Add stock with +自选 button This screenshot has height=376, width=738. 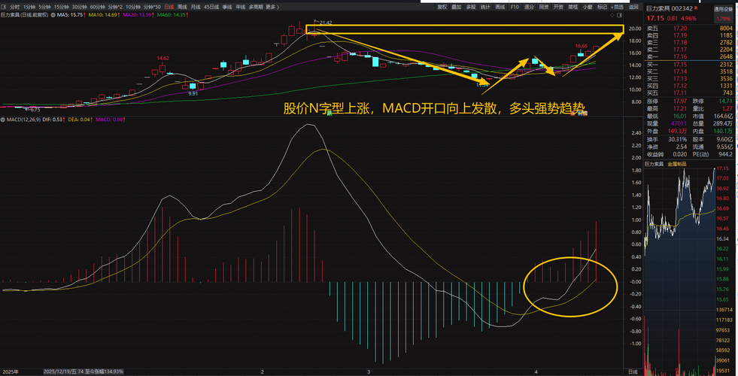[x=617, y=7]
